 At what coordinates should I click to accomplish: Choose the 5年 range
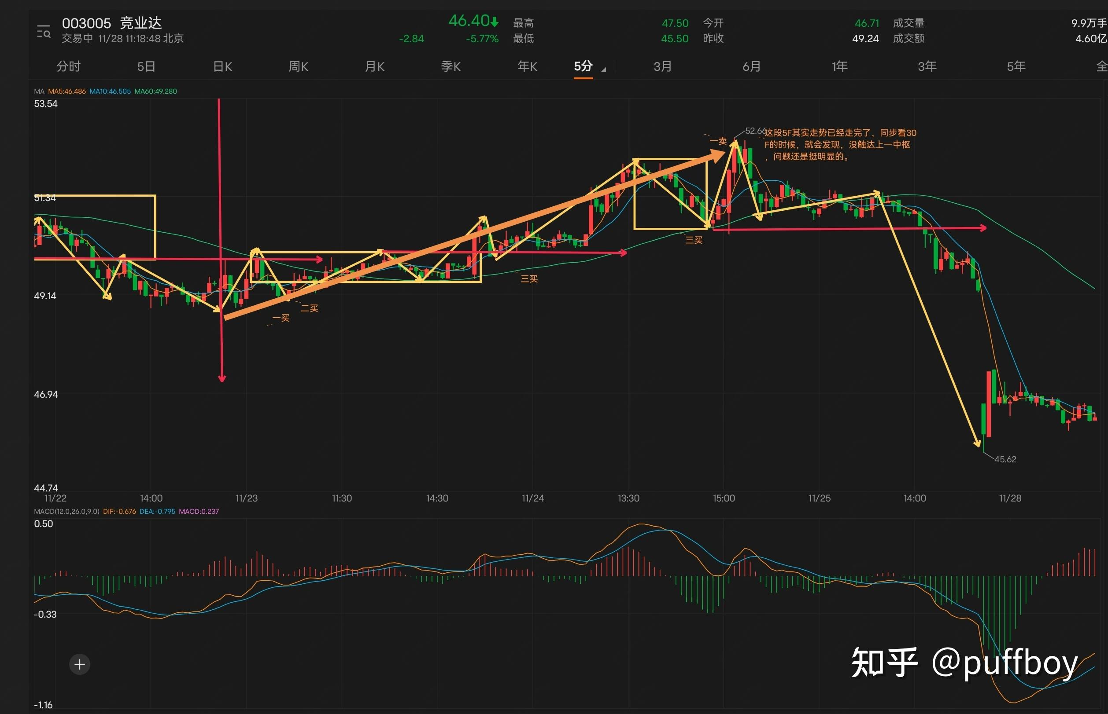[x=1016, y=66]
